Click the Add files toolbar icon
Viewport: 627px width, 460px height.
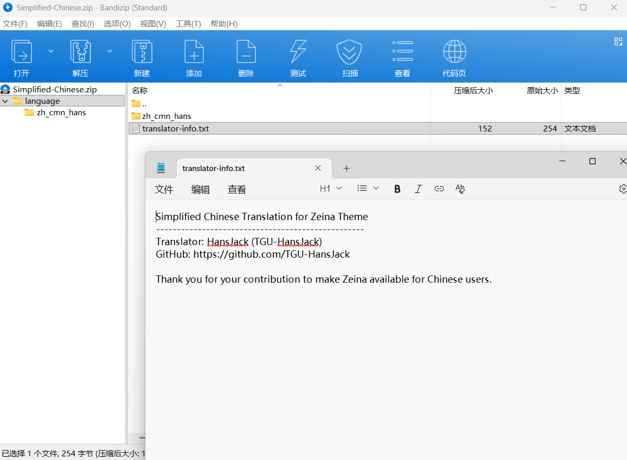(194, 52)
